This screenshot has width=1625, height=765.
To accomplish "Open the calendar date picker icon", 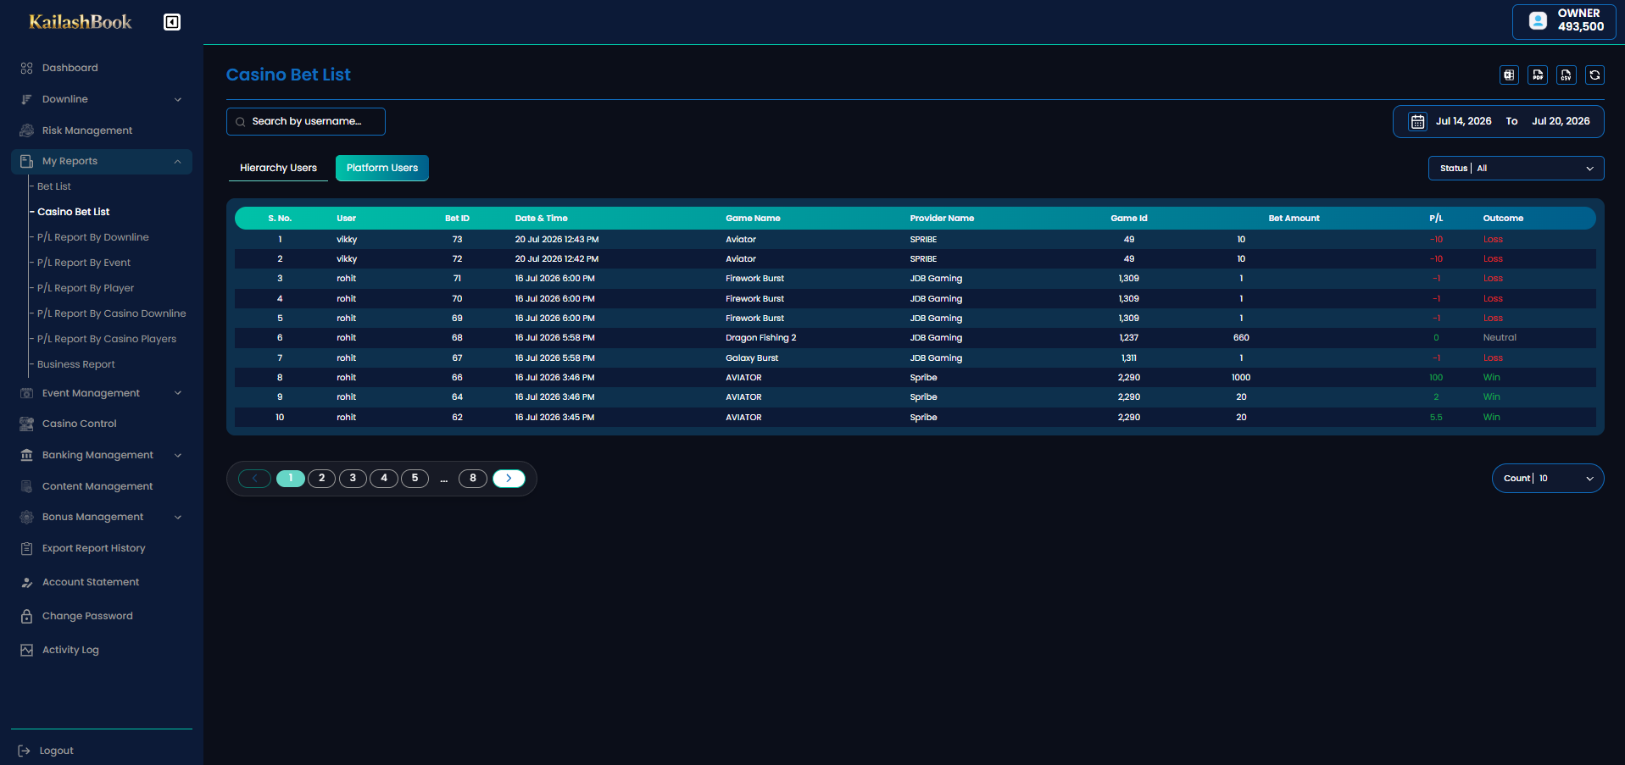I will [x=1417, y=122].
